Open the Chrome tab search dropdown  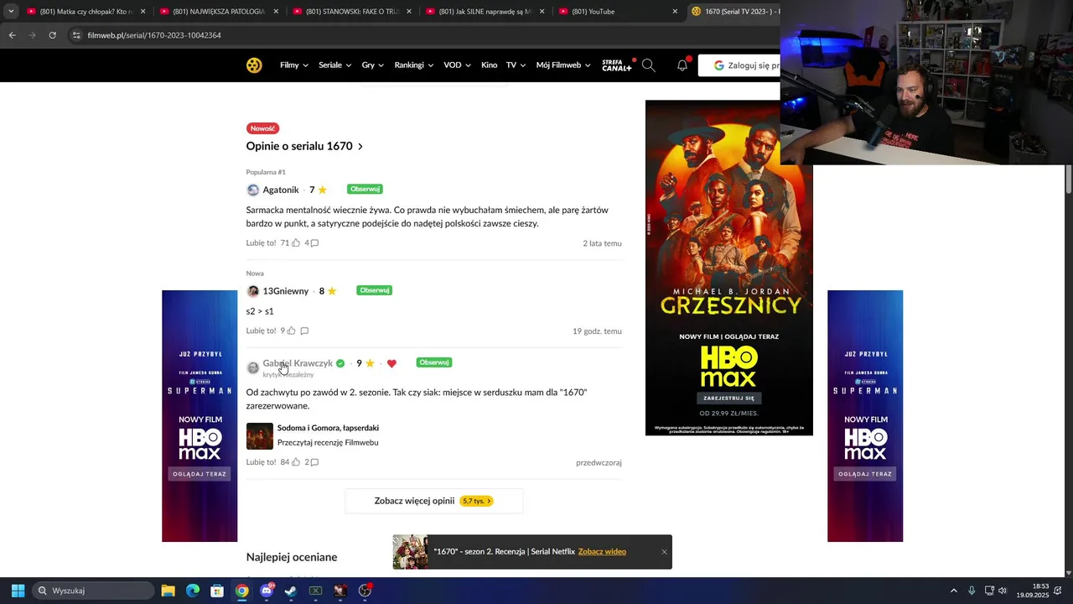coord(11,12)
